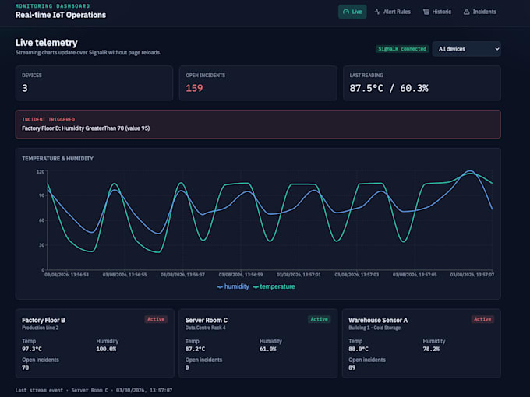
Task: Click the Real-time IoT Operations title
Action: (61, 16)
